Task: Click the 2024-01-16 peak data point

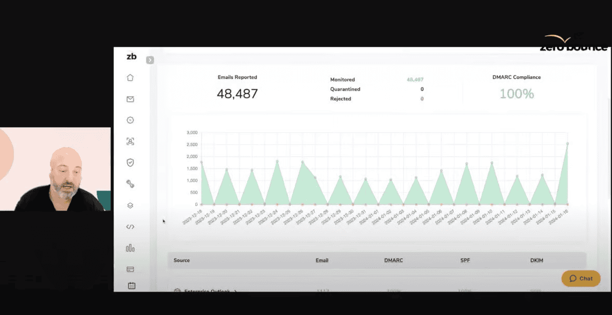Action: (567, 144)
